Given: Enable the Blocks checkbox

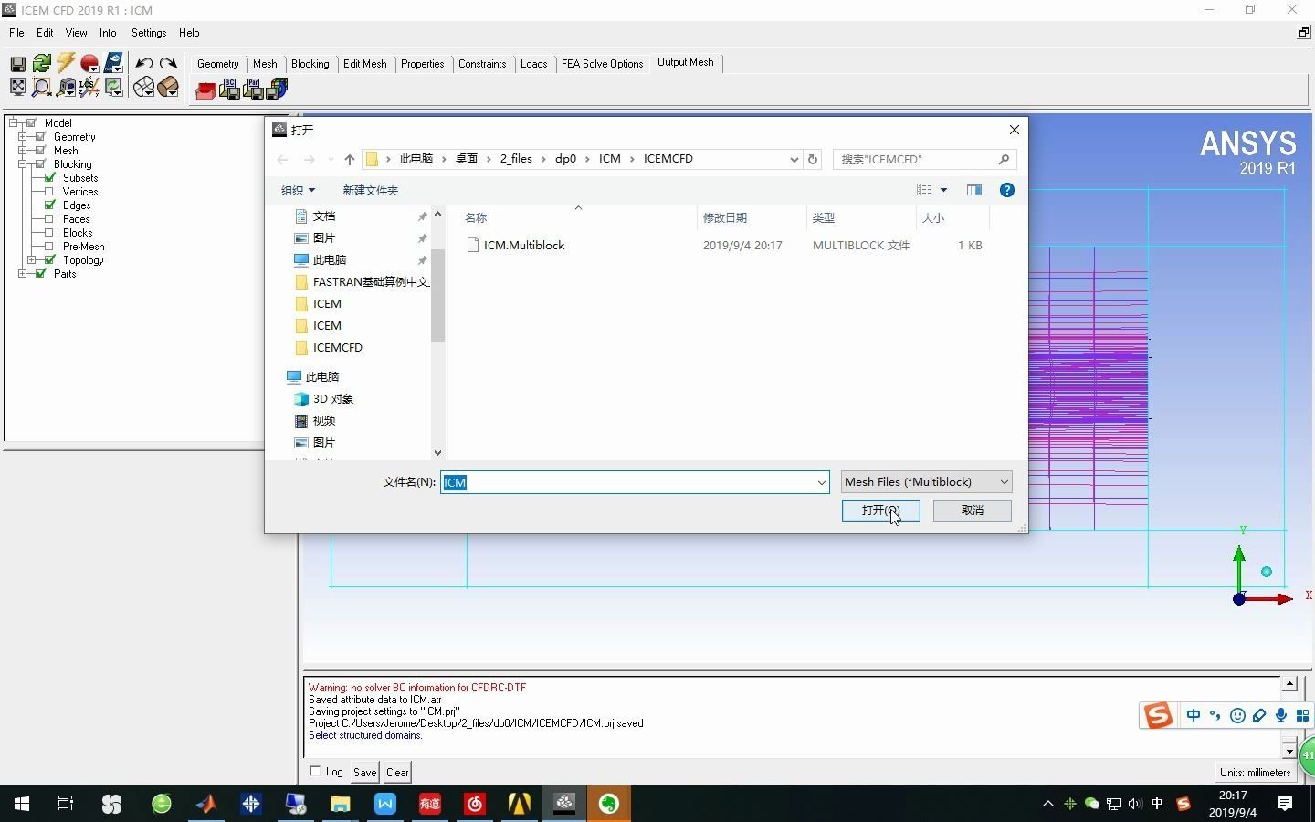Looking at the screenshot, I should point(50,233).
